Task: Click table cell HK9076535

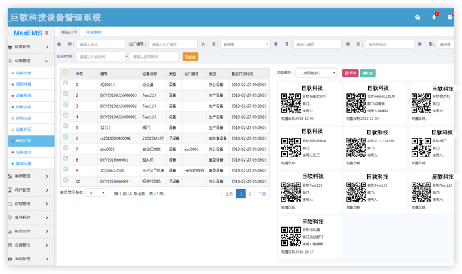Action: click(x=194, y=170)
